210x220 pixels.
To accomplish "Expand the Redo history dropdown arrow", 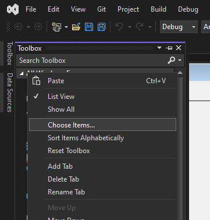I will (150, 27).
